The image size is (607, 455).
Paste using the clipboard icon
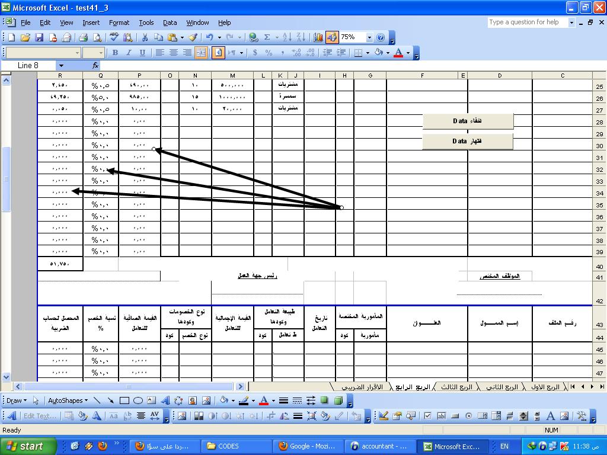tap(172, 37)
